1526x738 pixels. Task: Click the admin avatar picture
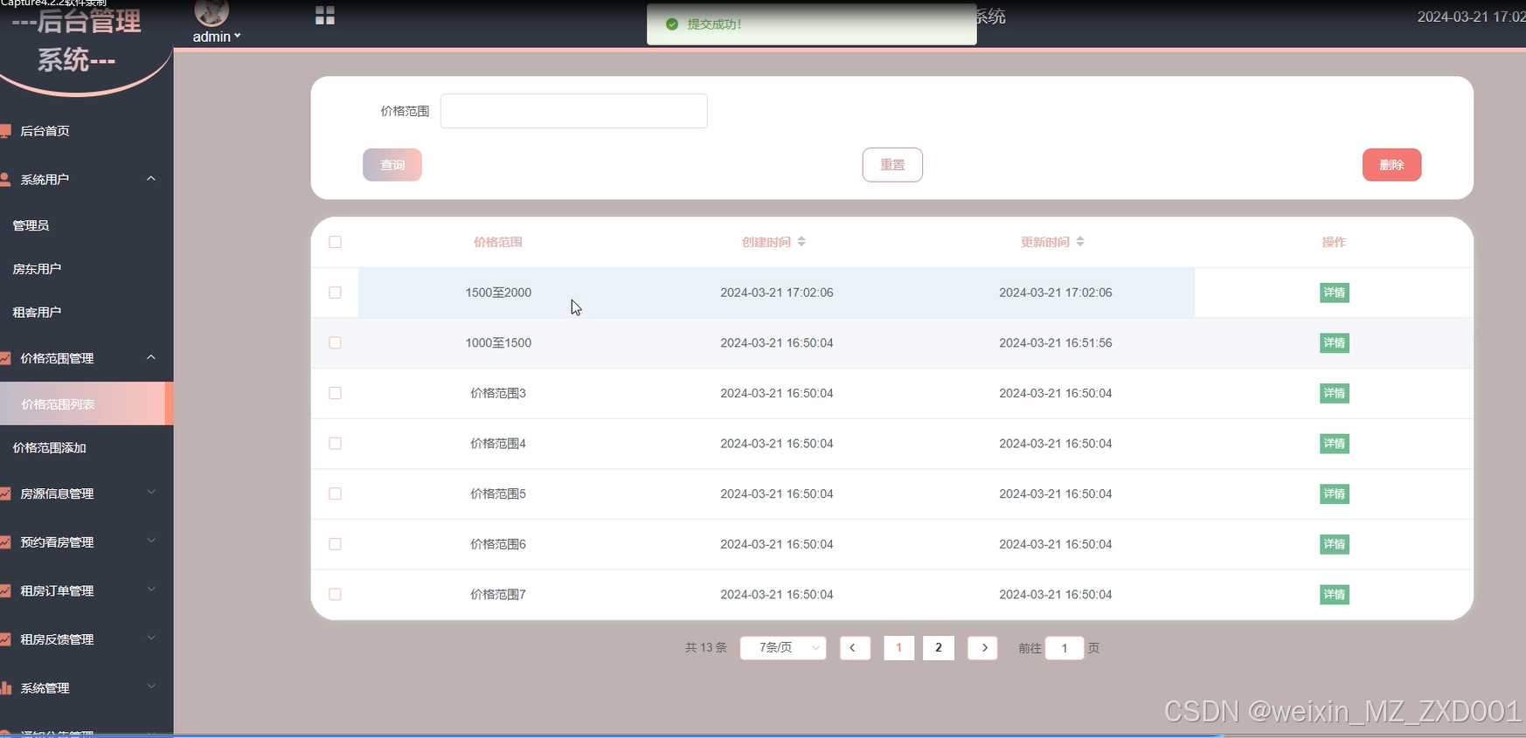[212, 12]
